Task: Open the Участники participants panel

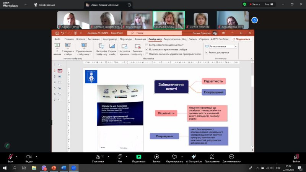Action: 98,157
